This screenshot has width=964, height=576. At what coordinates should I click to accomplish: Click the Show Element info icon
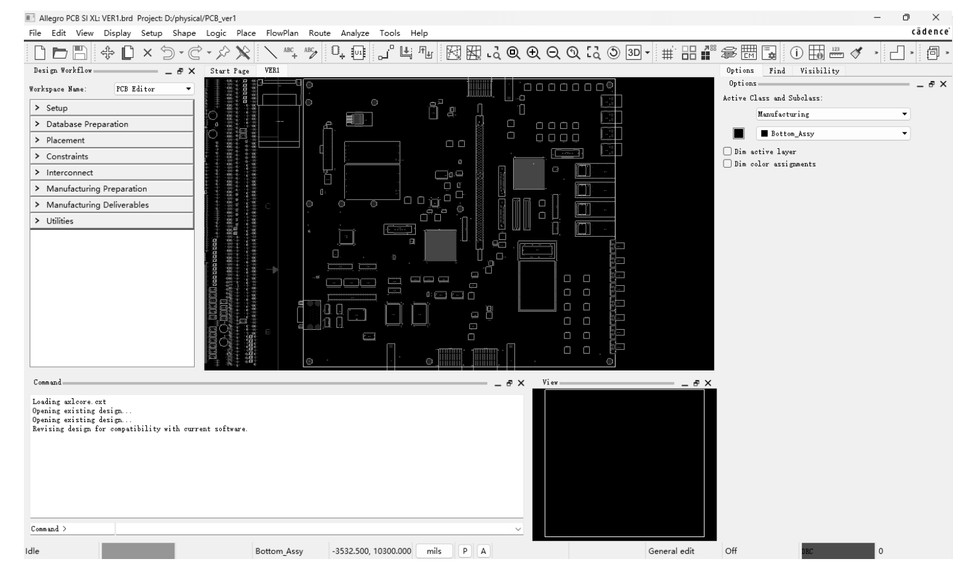click(797, 53)
